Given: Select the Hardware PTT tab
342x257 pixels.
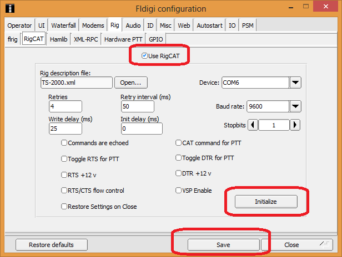Looking at the screenshot, I should (x=123, y=39).
